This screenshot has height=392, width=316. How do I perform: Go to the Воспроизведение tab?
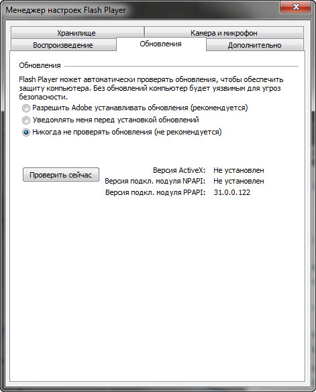pos(63,45)
